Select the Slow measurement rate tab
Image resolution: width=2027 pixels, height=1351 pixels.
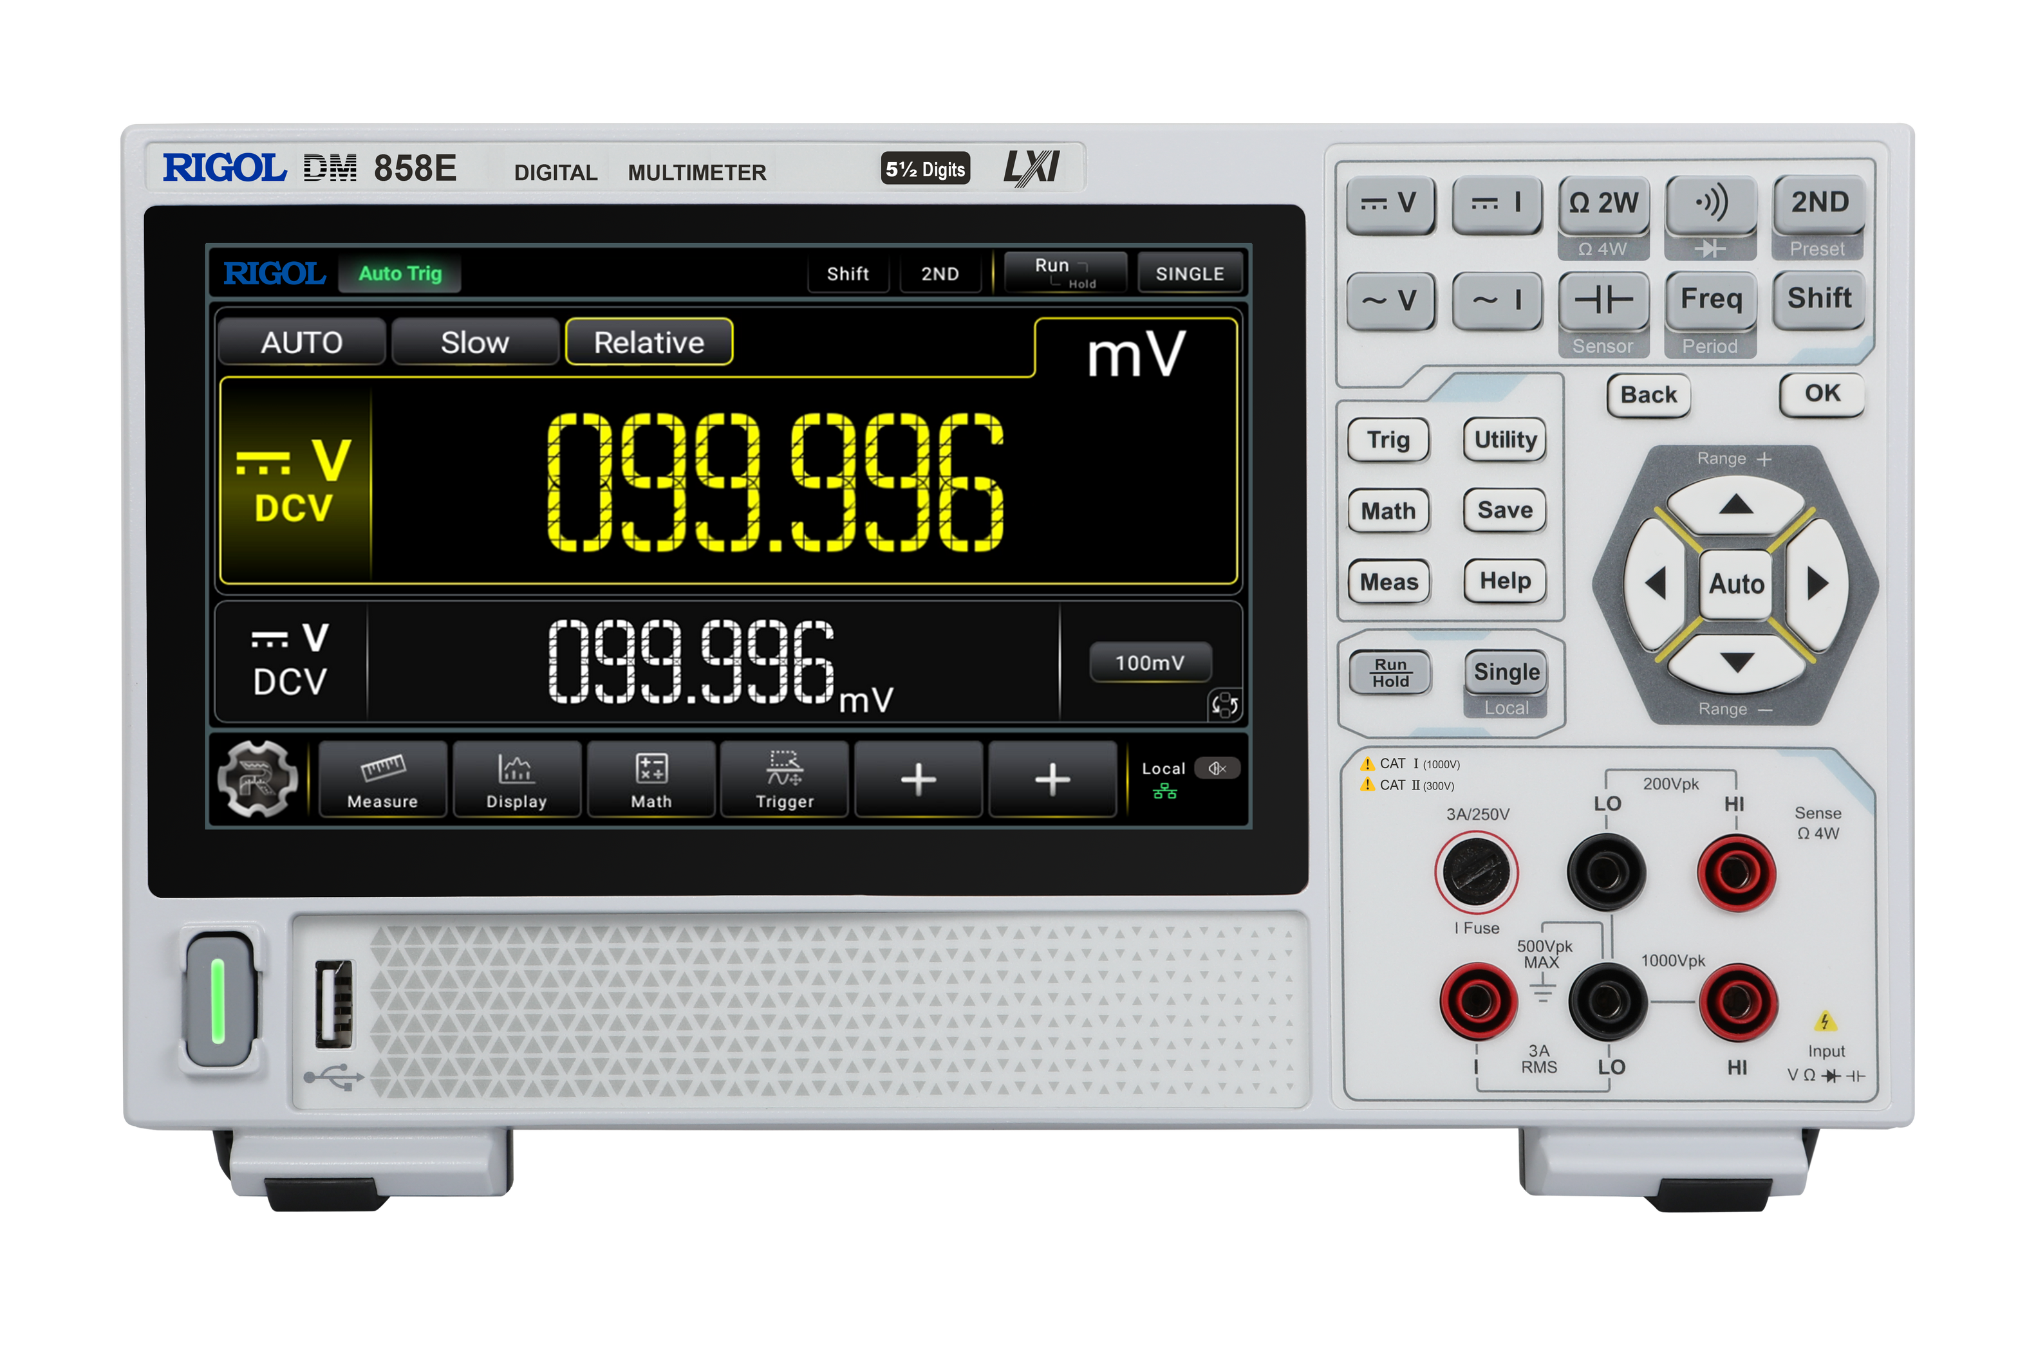click(475, 342)
